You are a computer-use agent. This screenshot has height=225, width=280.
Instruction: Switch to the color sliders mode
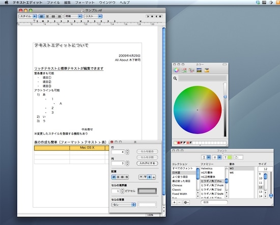pos(184,70)
